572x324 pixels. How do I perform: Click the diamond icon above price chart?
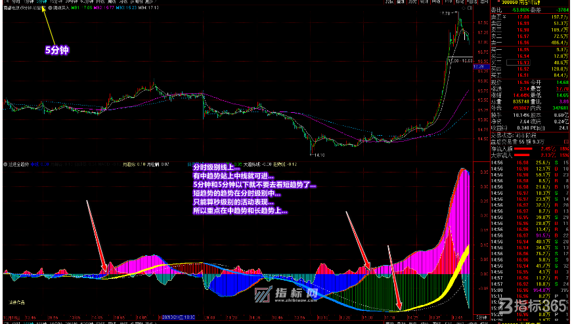point(463,8)
